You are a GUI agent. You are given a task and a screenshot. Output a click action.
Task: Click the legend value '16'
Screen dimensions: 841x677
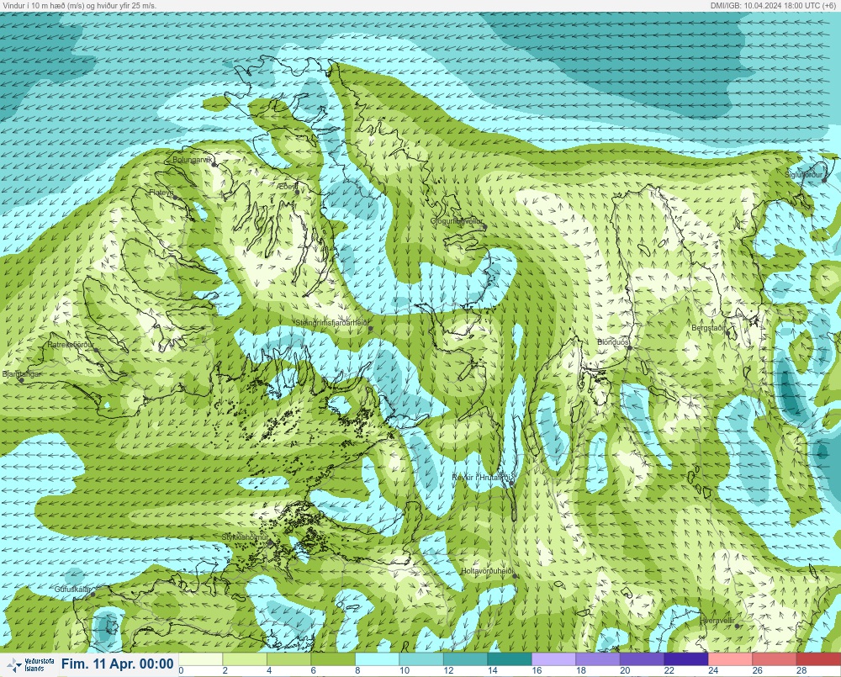(537, 670)
